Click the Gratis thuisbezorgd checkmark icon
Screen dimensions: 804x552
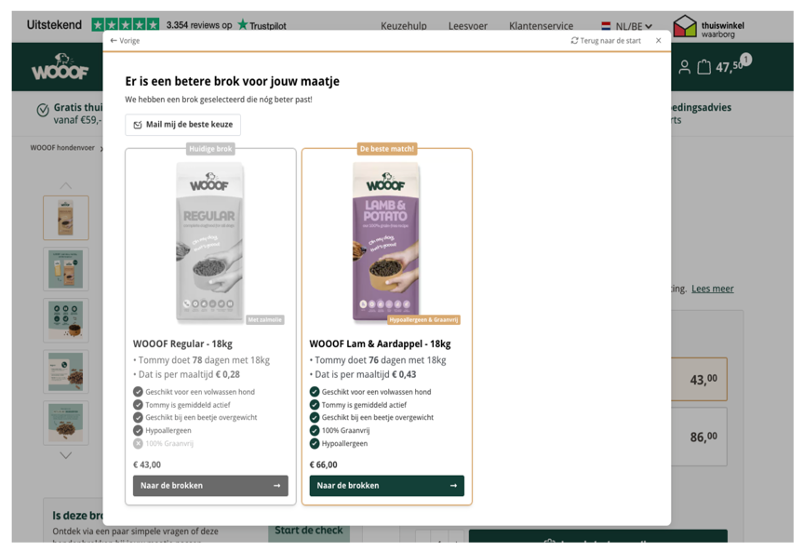[x=43, y=110]
